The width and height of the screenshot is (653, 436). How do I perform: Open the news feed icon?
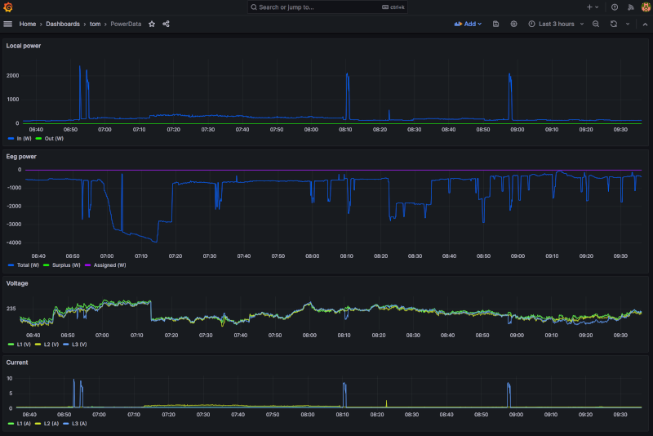pyautogui.click(x=629, y=7)
